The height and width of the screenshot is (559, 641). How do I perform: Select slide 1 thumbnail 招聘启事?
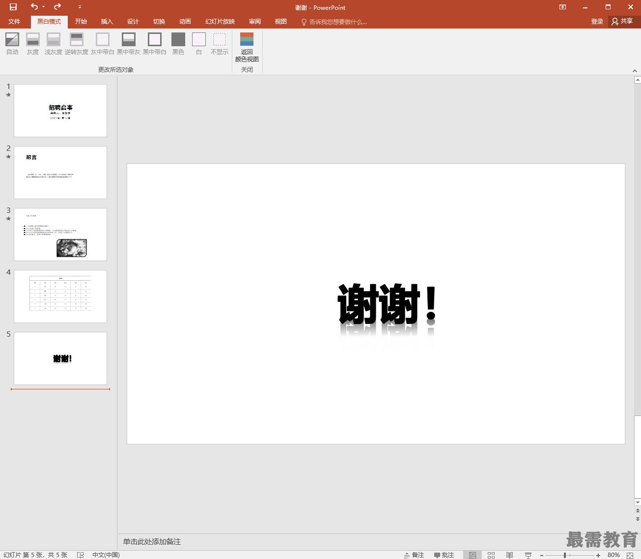click(x=60, y=111)
